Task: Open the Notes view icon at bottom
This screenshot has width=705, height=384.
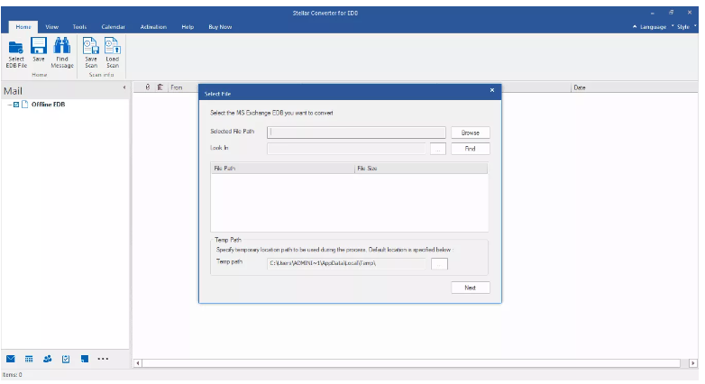Action: [x=85, y=359]
